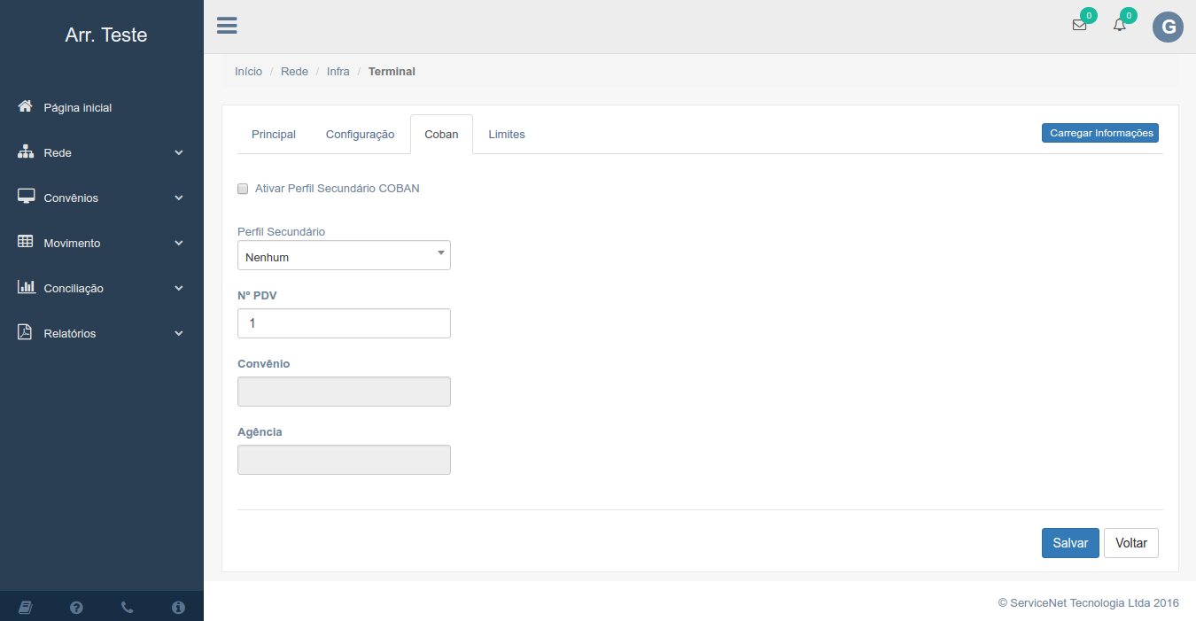Viewport: 1196px width, 621px height.
Task: Switch to the Limites tab
Action: pyautogui.click(x=507, y=135)
